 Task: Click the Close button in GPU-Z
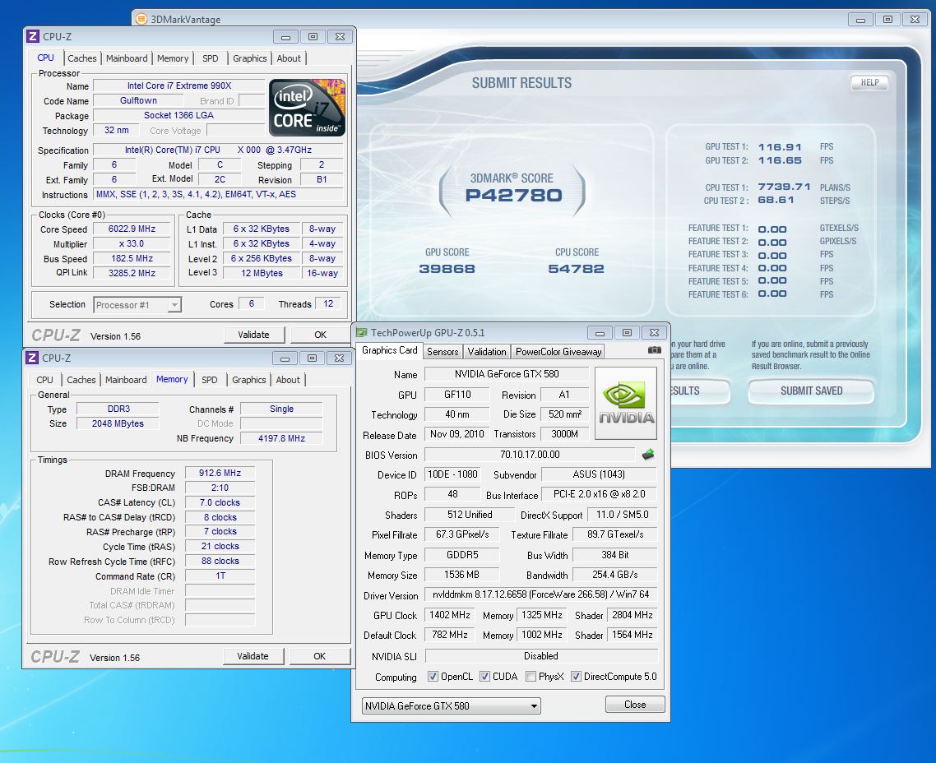point(634,705)
